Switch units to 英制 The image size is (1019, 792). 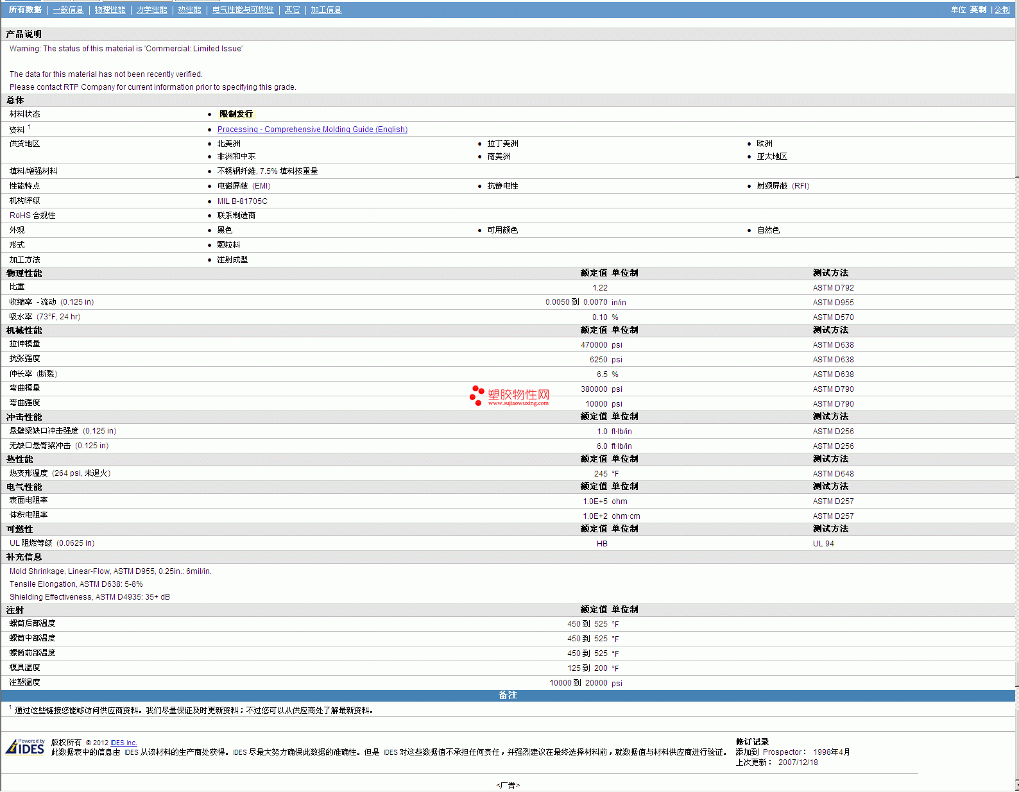pyautogui.click(x=978, y=10)
